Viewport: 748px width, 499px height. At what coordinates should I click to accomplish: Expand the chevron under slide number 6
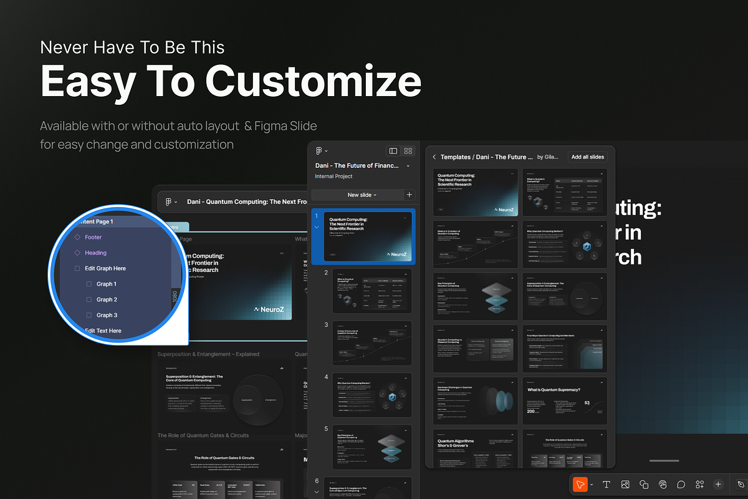click(317, 492)
